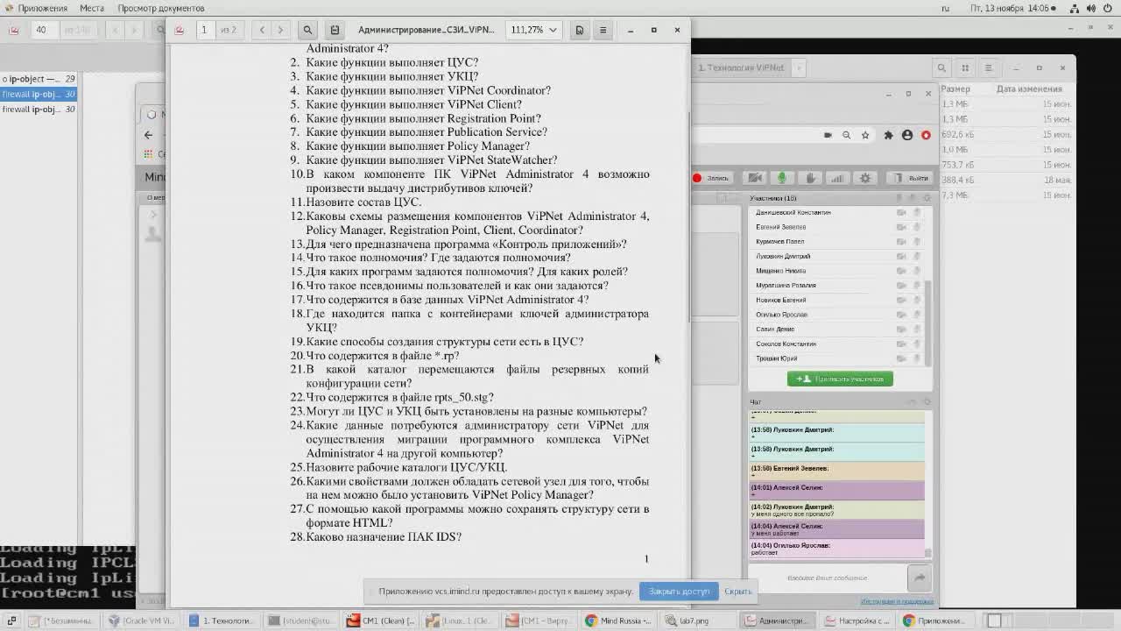Open connection quality bars icon
The image size is (1121, 631).
coord(837,178)
